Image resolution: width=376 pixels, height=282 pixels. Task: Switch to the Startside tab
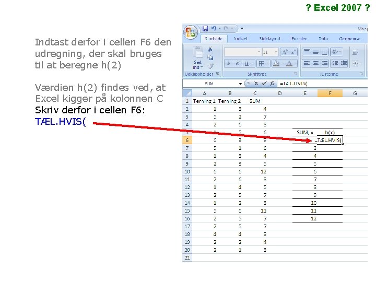(214, 39)
